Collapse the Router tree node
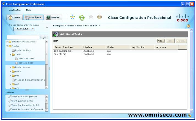196x121 pixels. click(7, 46)
